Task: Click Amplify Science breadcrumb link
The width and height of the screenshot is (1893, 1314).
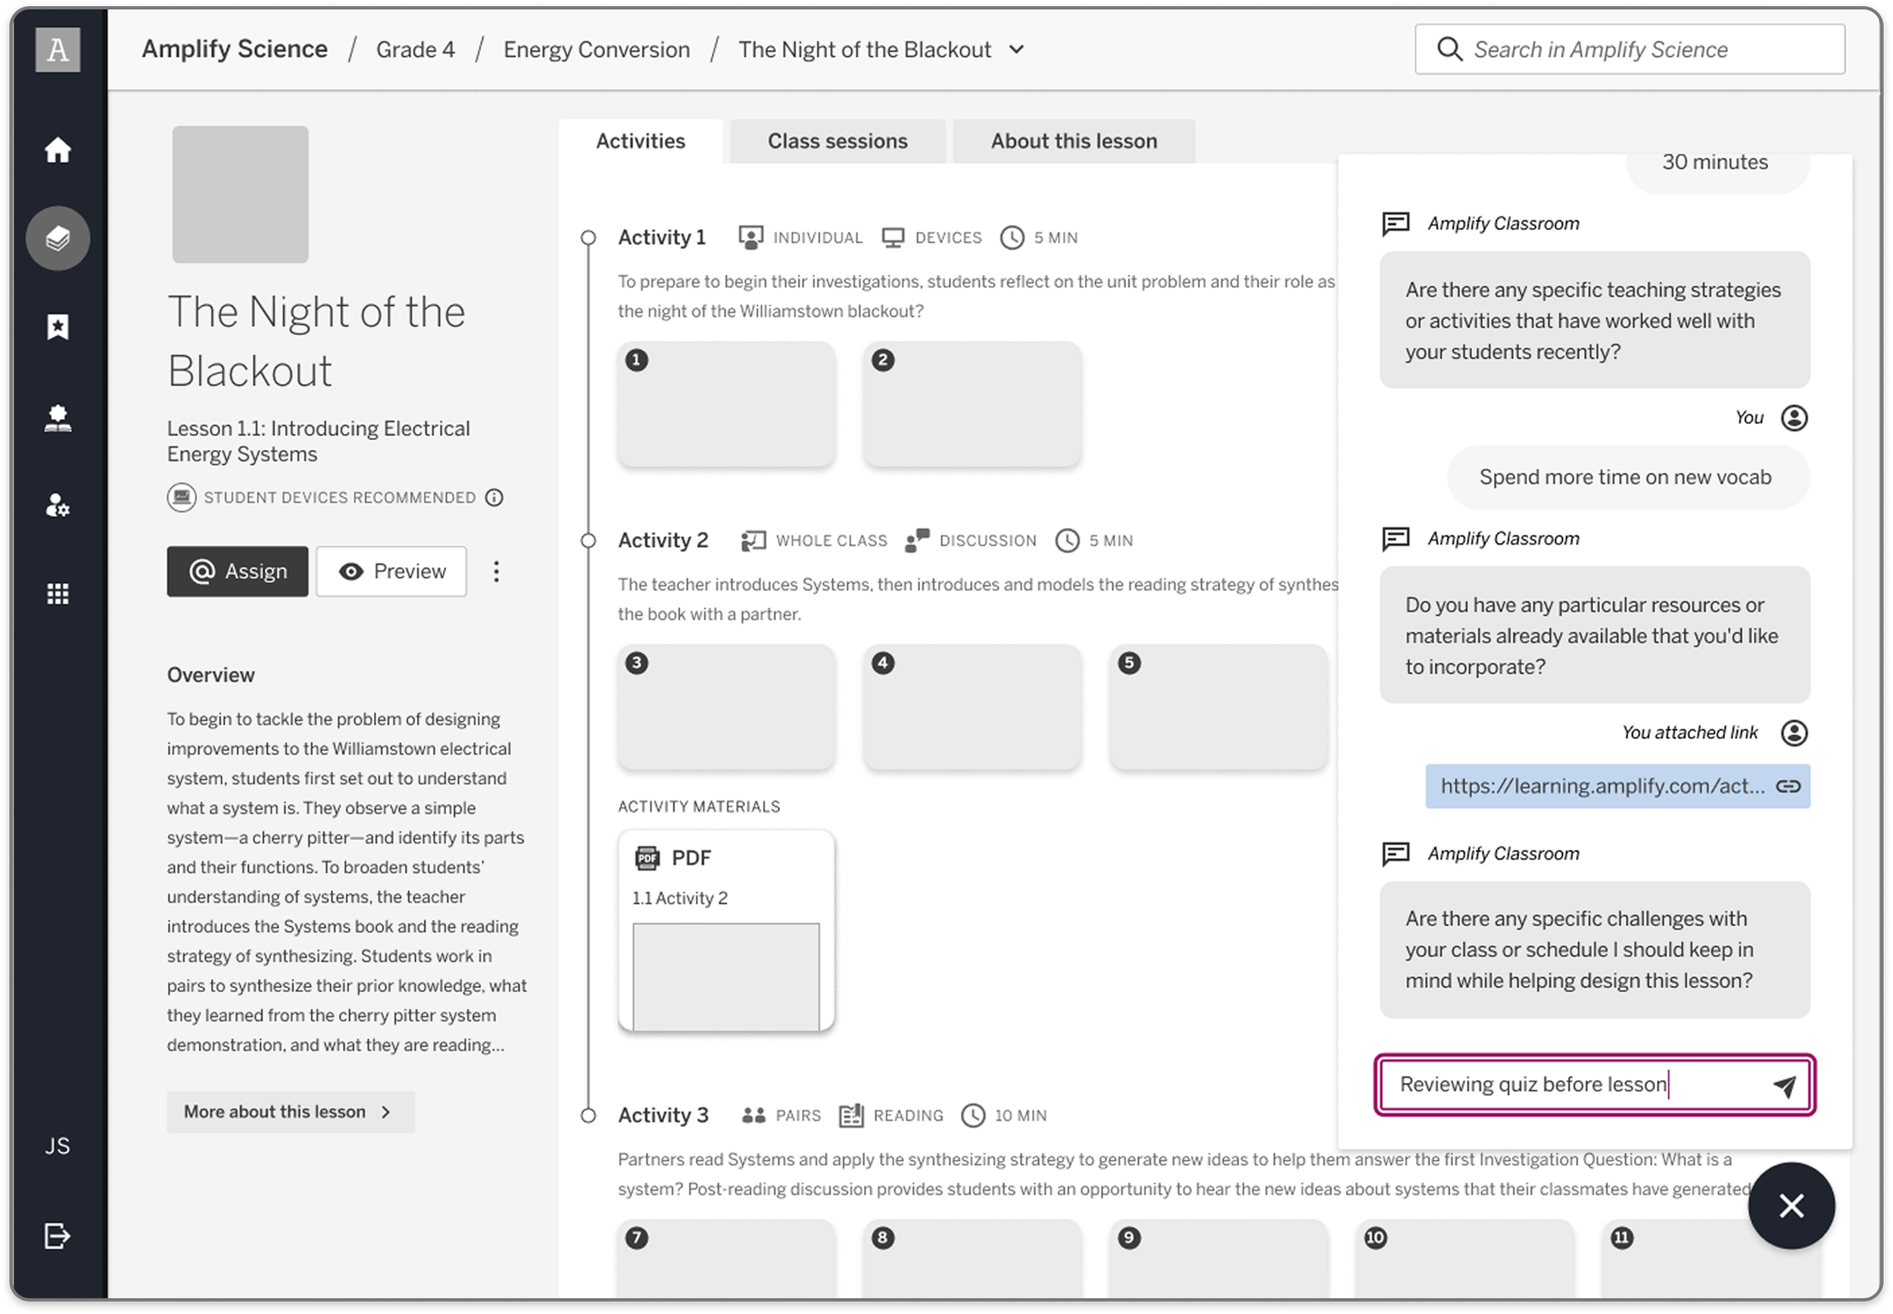Action: [235, 49]
